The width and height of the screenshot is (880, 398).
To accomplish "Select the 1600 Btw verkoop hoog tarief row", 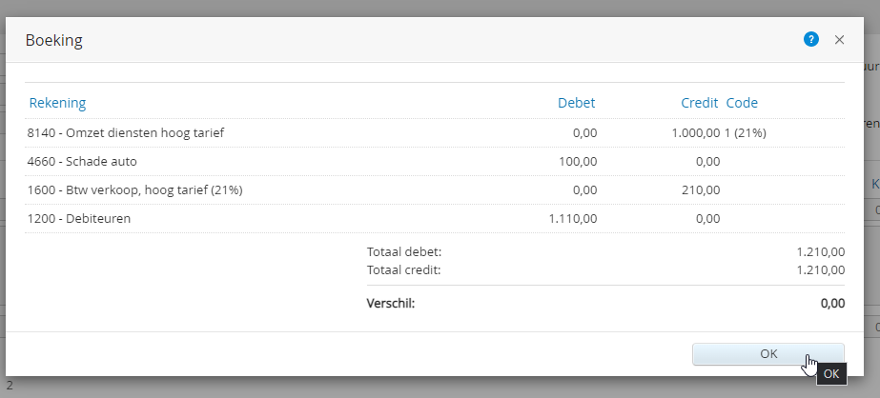I will pyautogui.click(x=135, y=189).
